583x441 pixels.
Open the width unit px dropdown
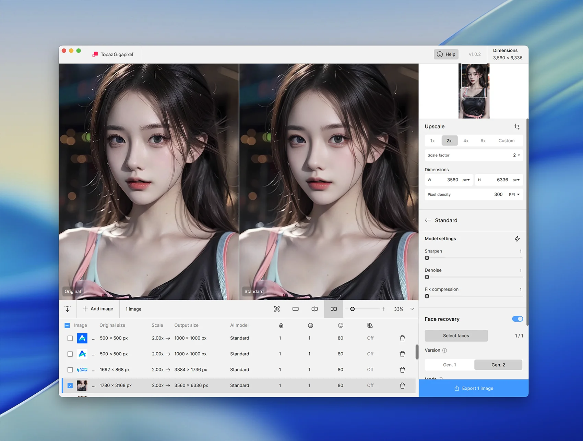pyautogui.click(x=466, y=180)
